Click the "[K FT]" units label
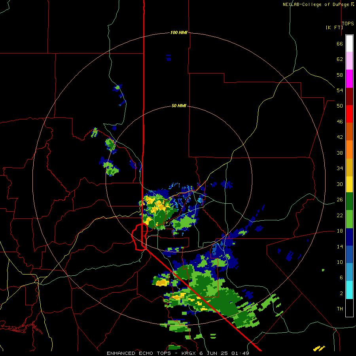 334,28
